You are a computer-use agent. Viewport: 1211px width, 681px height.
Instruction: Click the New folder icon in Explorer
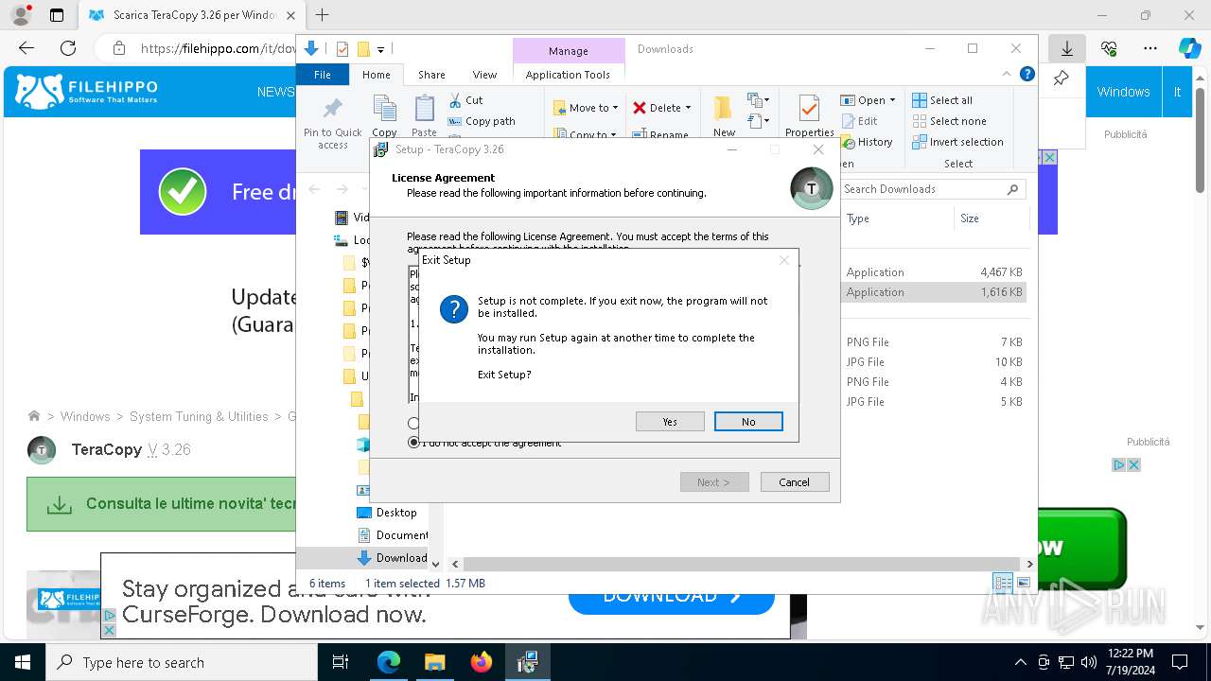(724, 109)
